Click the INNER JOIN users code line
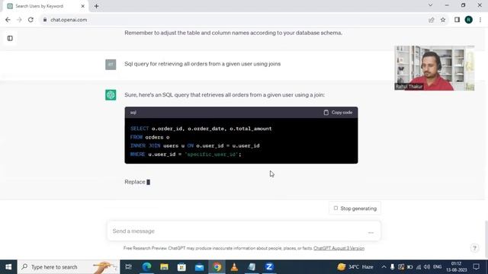This screenshot has width=488, height=274. 195,145
